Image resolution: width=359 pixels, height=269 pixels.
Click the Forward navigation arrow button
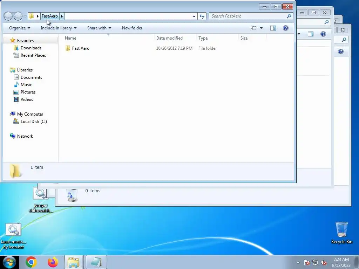(18, 16)
